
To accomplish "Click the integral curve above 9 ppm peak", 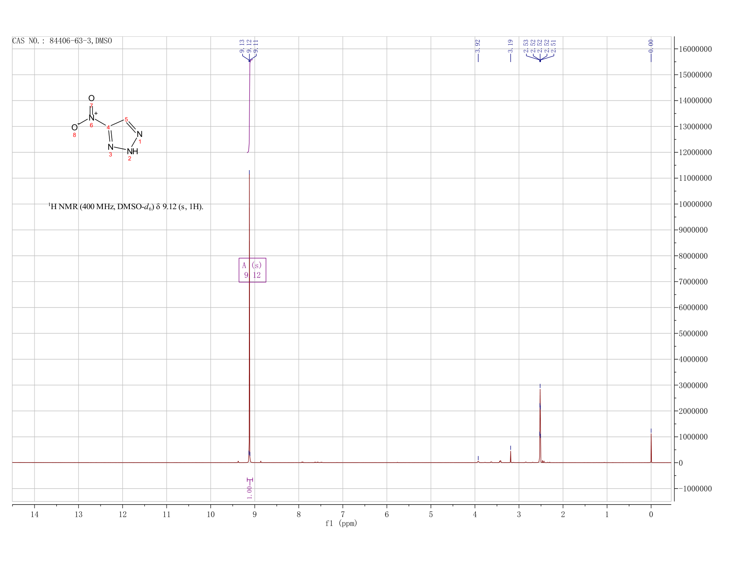I will [x=249, y=106].
